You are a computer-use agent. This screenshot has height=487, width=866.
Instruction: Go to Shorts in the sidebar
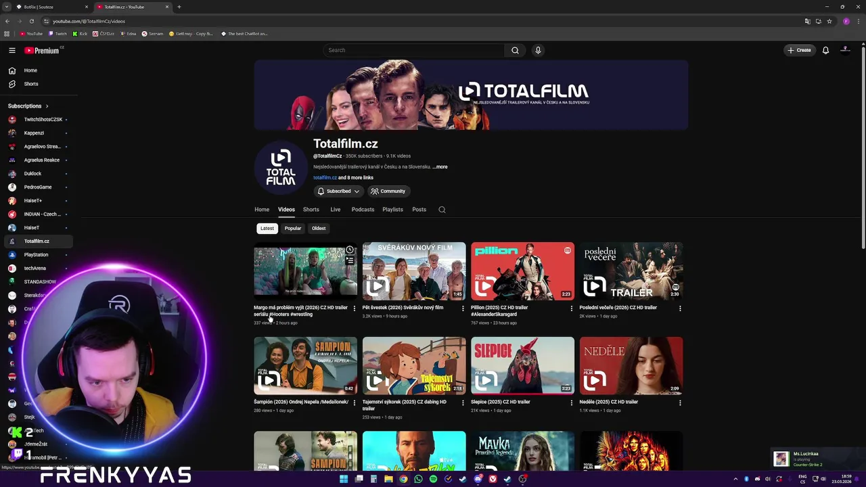pos(37,84)
